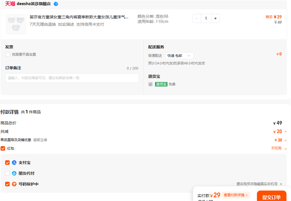Viewport: 291px width, 201px height.
Task: Click the friend-pay (朋友代付) icon
Action: coord(14,173)
